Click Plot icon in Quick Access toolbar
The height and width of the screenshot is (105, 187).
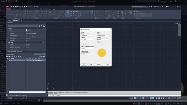[25, 7]
